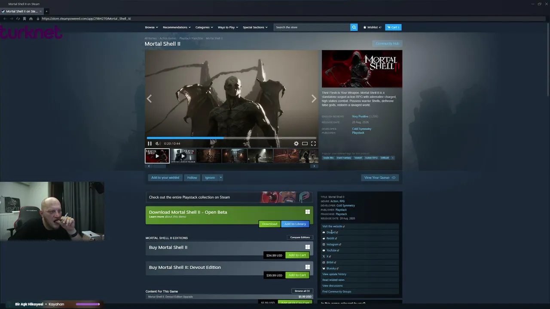Follow Mortal Shell II
550x309 pixels.
click(192, 178)
